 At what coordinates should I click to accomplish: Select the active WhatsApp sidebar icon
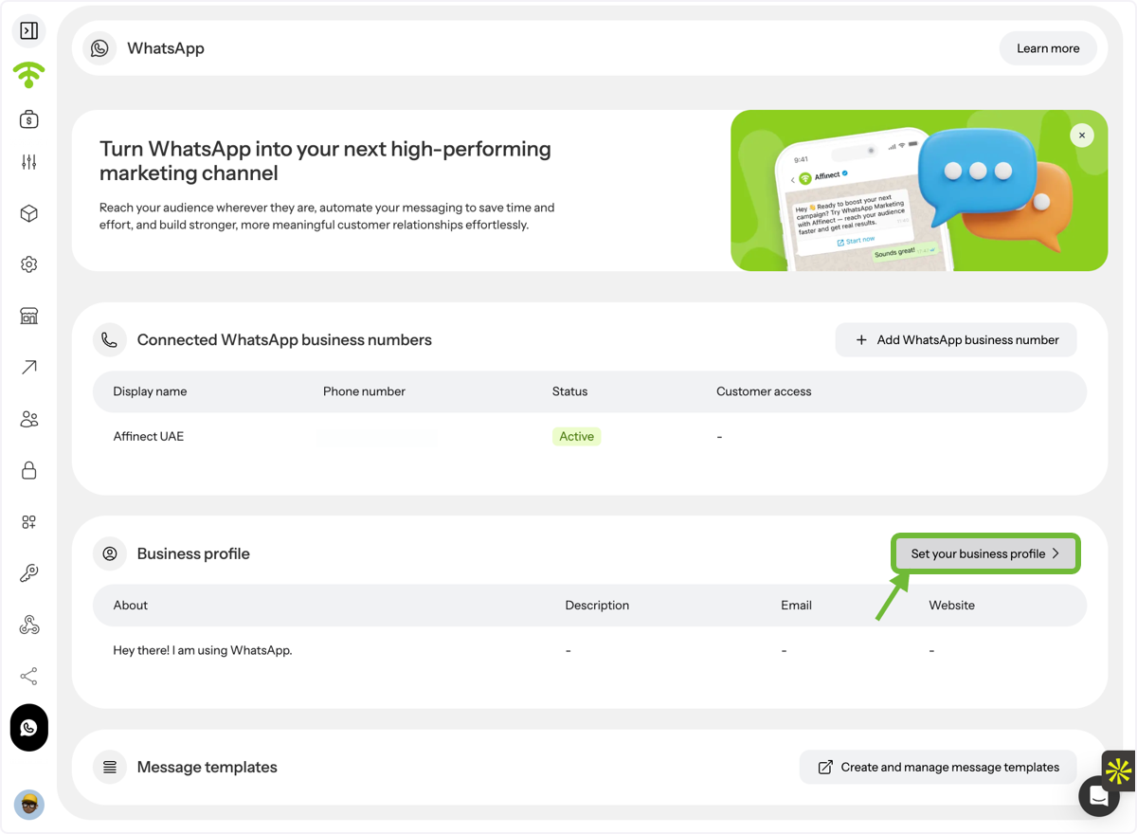29,728
